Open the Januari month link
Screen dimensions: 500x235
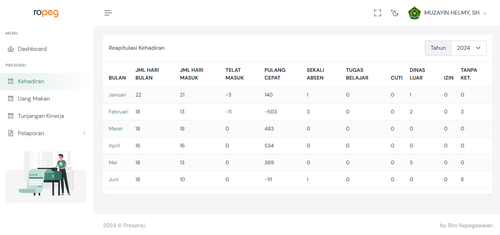pos(117,95)
